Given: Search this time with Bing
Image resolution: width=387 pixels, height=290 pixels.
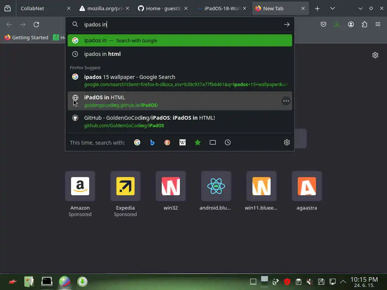Looking at the screenshot, I should [152, 142].
